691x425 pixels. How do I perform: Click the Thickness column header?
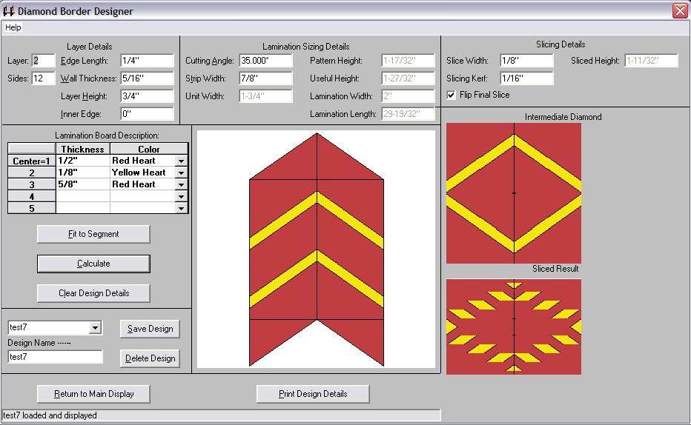click(x=83, y=149)
